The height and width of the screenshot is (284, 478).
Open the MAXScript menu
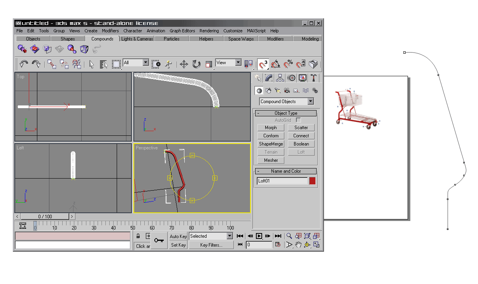click(x=256, y=31)
